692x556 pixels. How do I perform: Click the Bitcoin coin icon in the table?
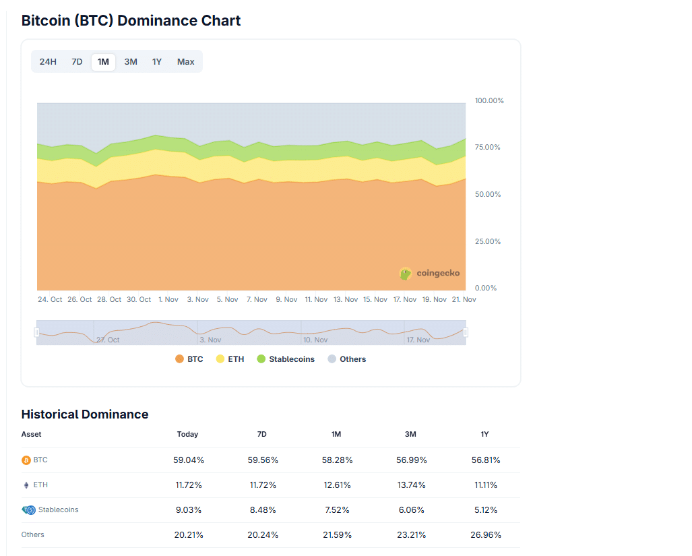[26, 460]
